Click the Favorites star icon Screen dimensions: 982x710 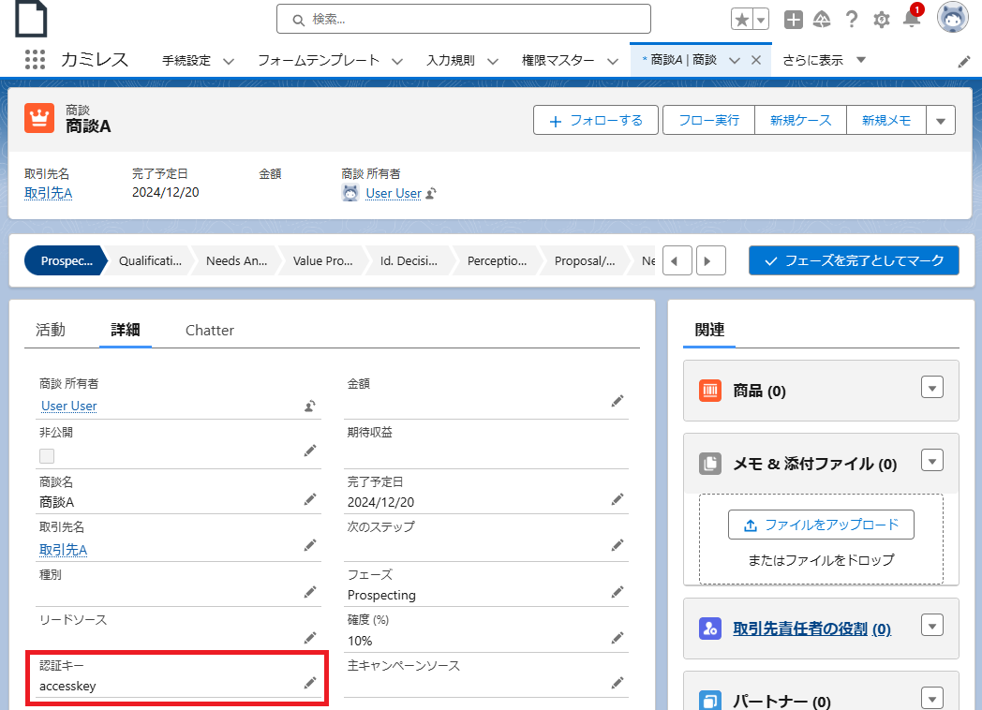point(742,20)
